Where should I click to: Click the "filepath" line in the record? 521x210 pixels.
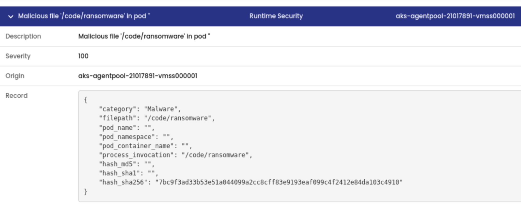[157, 118]
